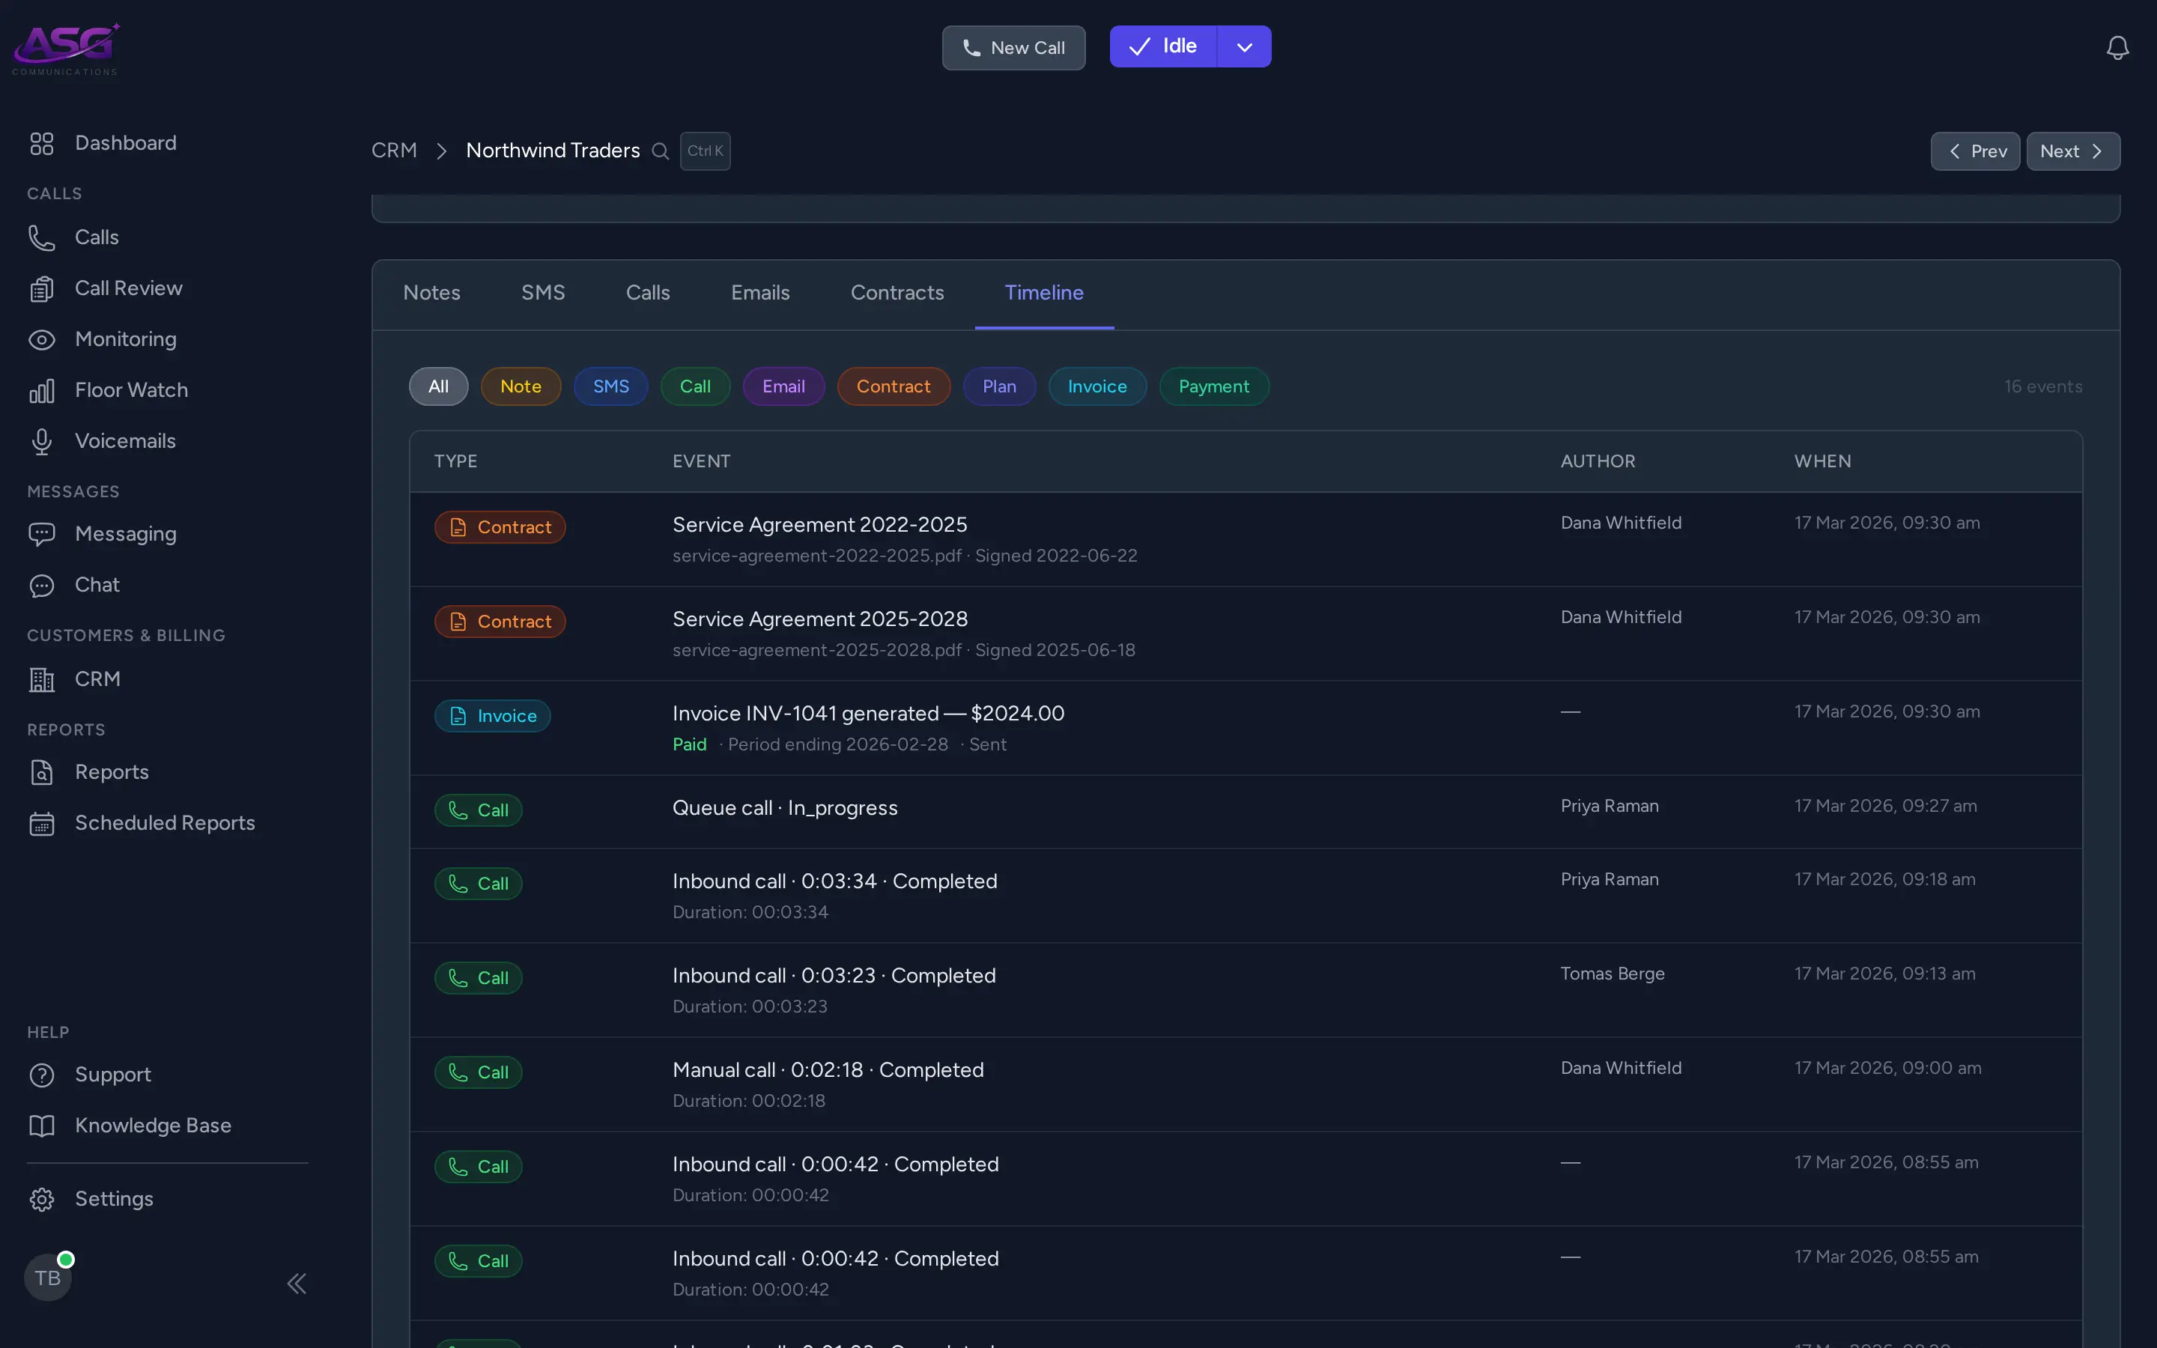Open Monitoring eye icon in sidebar
The height and width of the screenshot is (1348, 2157).
(42, 338)
